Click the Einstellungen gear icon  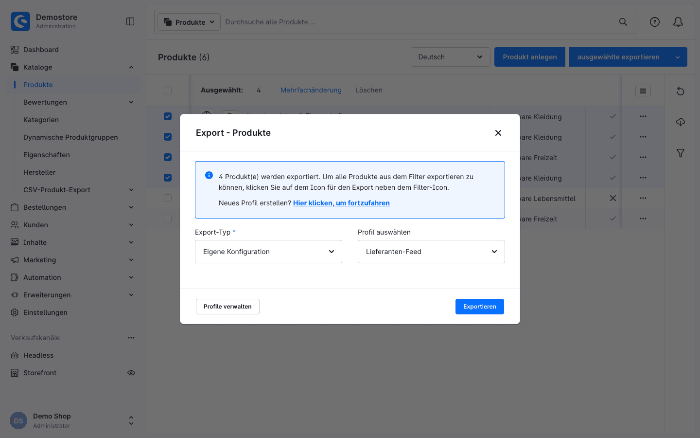click(15, 312)
